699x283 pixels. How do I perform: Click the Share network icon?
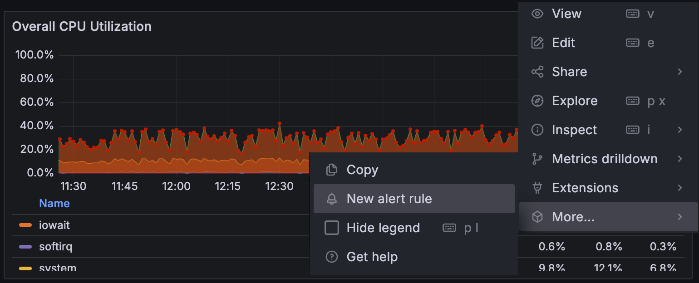tap(537, 72)
